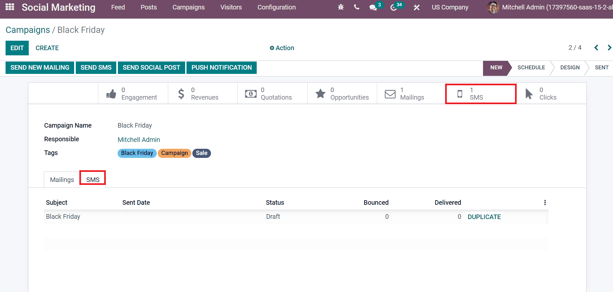
Task: Click the phone VoIP icon
Action: tap(357, 7)
